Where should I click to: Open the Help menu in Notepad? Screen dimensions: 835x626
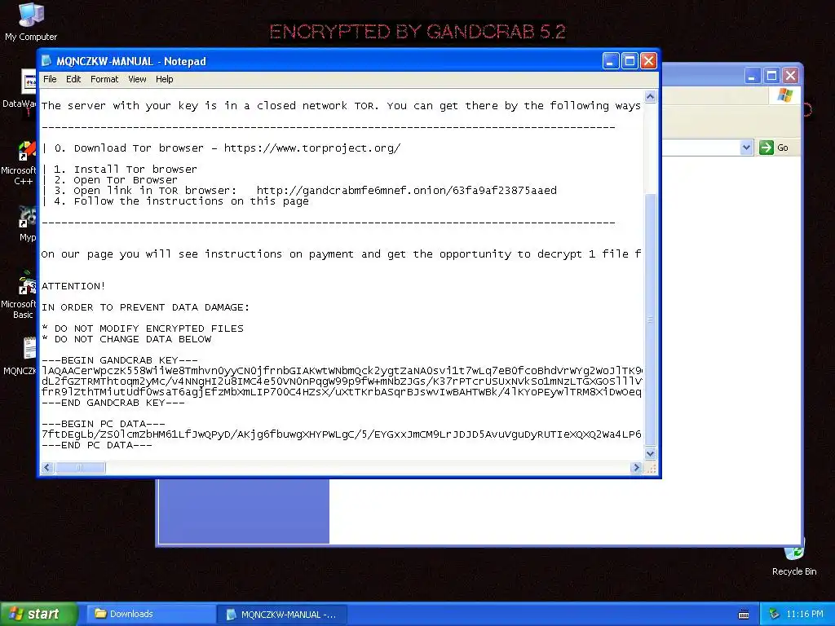[x=165, y=79]
